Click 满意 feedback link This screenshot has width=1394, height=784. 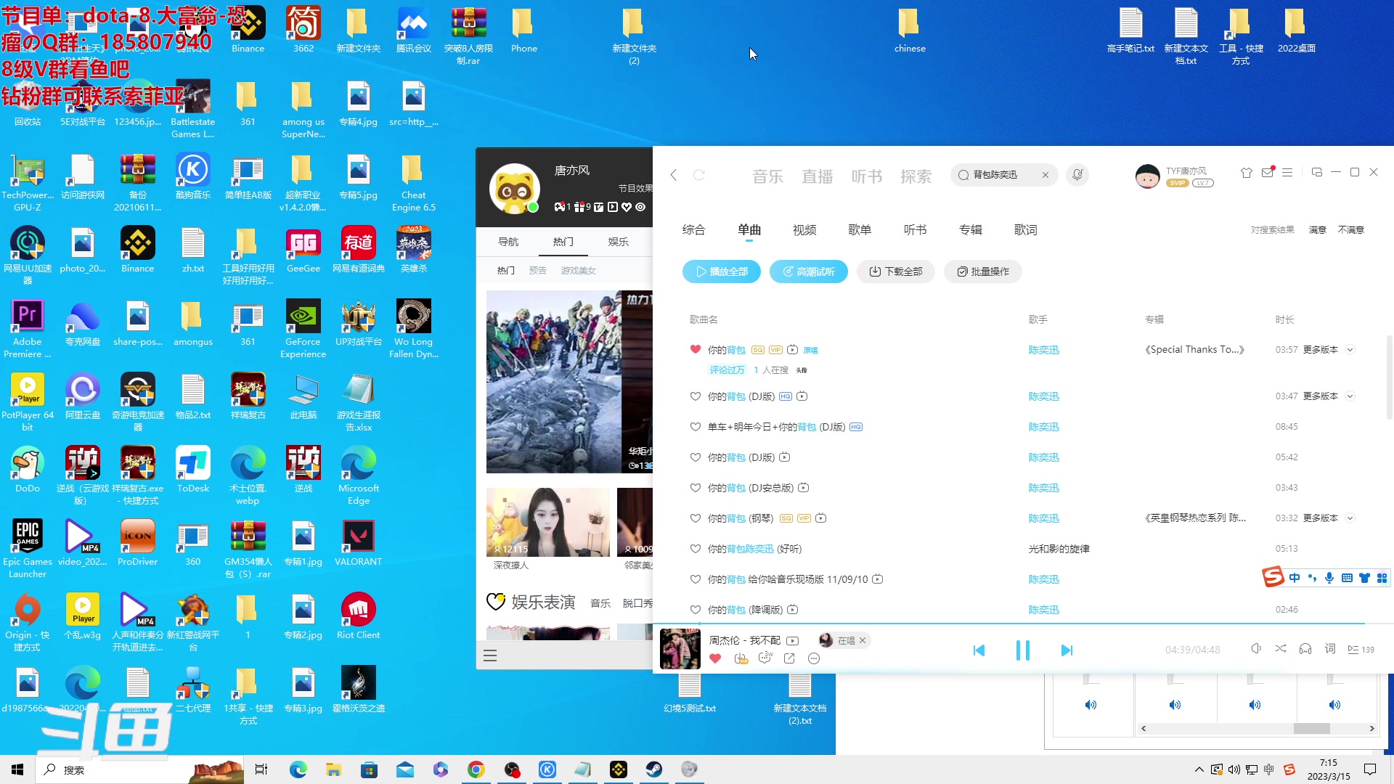point(1317,230)
